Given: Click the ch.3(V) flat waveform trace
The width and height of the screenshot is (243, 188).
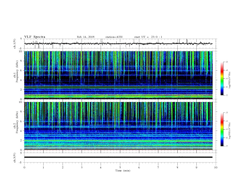Looking at the screenshot, I should pos(118,157).
